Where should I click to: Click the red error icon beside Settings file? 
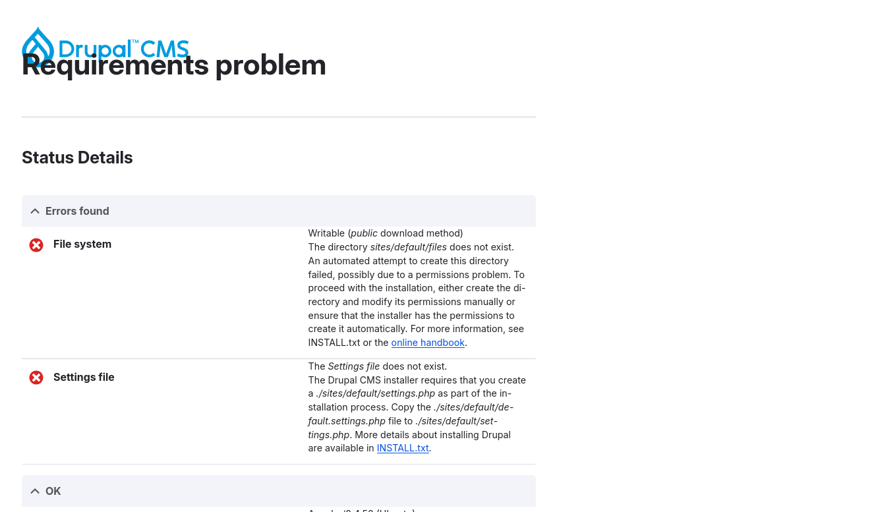pyautogui.click(x=36, y=378)
